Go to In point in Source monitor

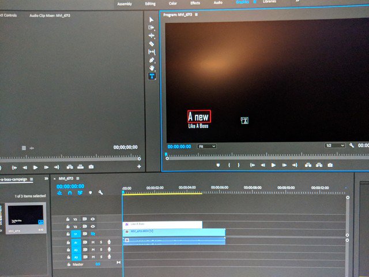click(x=14, y=167)
